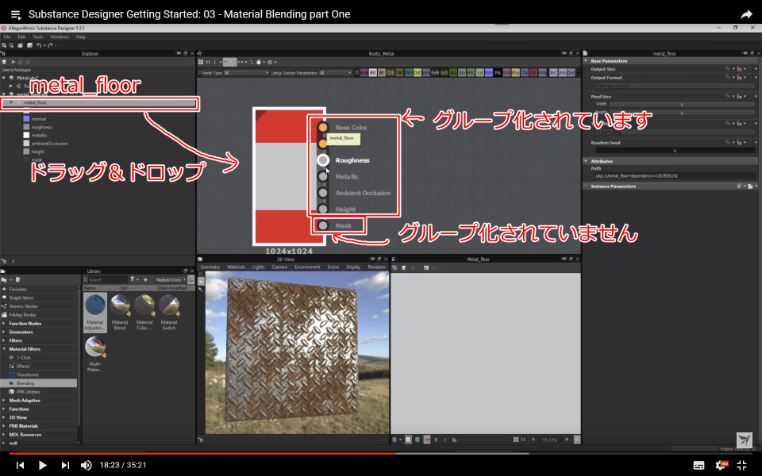762x476 pixels.
Task: Click the graph view settings gear icon
Action: point(270,62)
